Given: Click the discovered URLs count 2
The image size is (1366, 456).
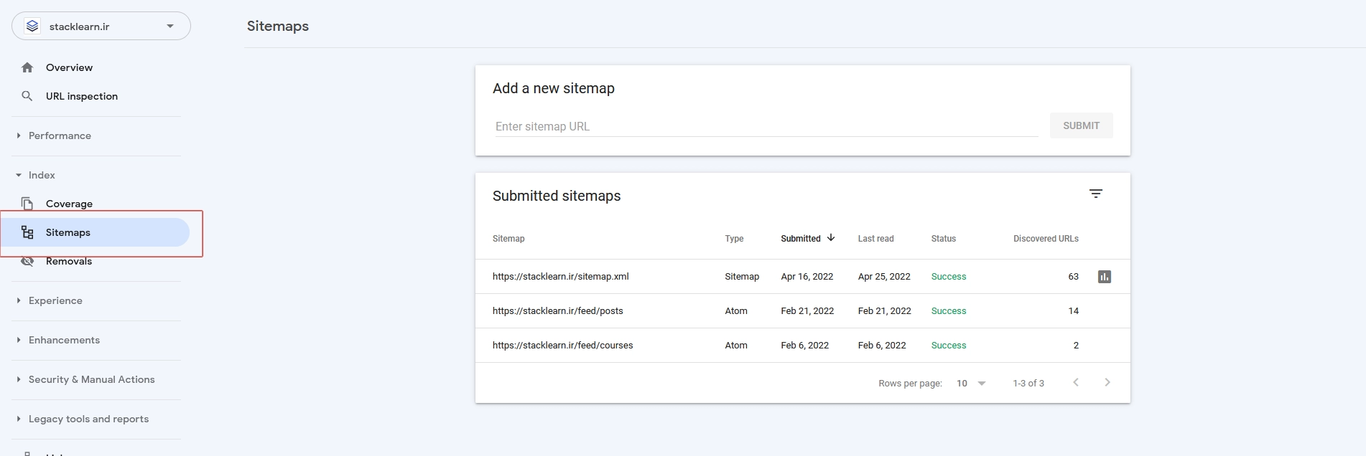Looking at the screenshot, I should point(1076,346).
